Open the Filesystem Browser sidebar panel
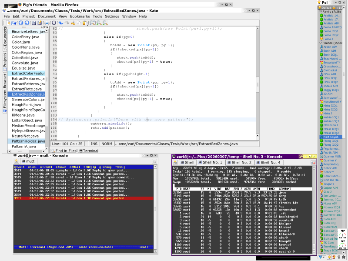Image resolution: width=348 pixels, height=261 pixels. [x=5, y=93]
